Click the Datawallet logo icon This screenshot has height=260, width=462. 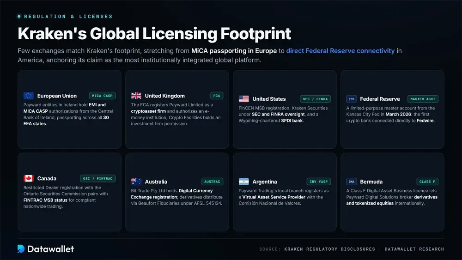21,249
